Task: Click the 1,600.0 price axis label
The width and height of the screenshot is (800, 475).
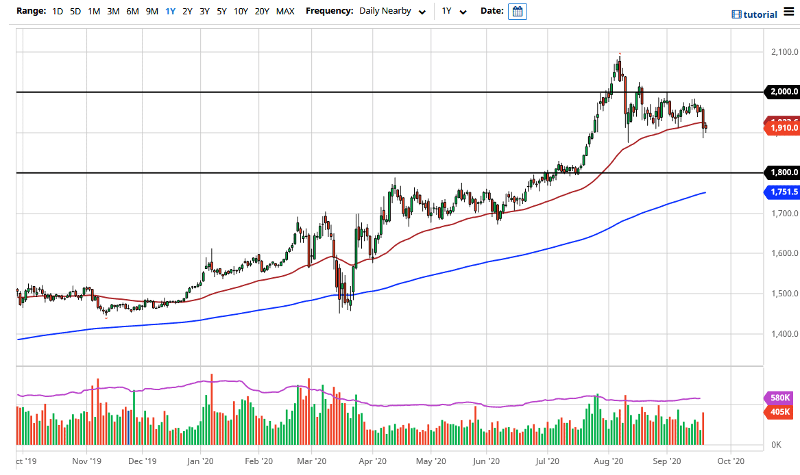Action: click(785, 253)
